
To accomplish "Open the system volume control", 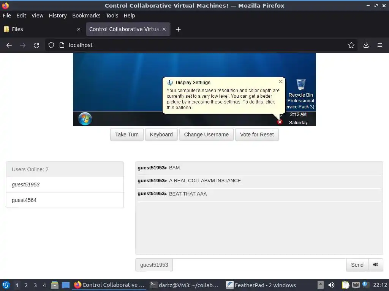I will pos(331,285).
